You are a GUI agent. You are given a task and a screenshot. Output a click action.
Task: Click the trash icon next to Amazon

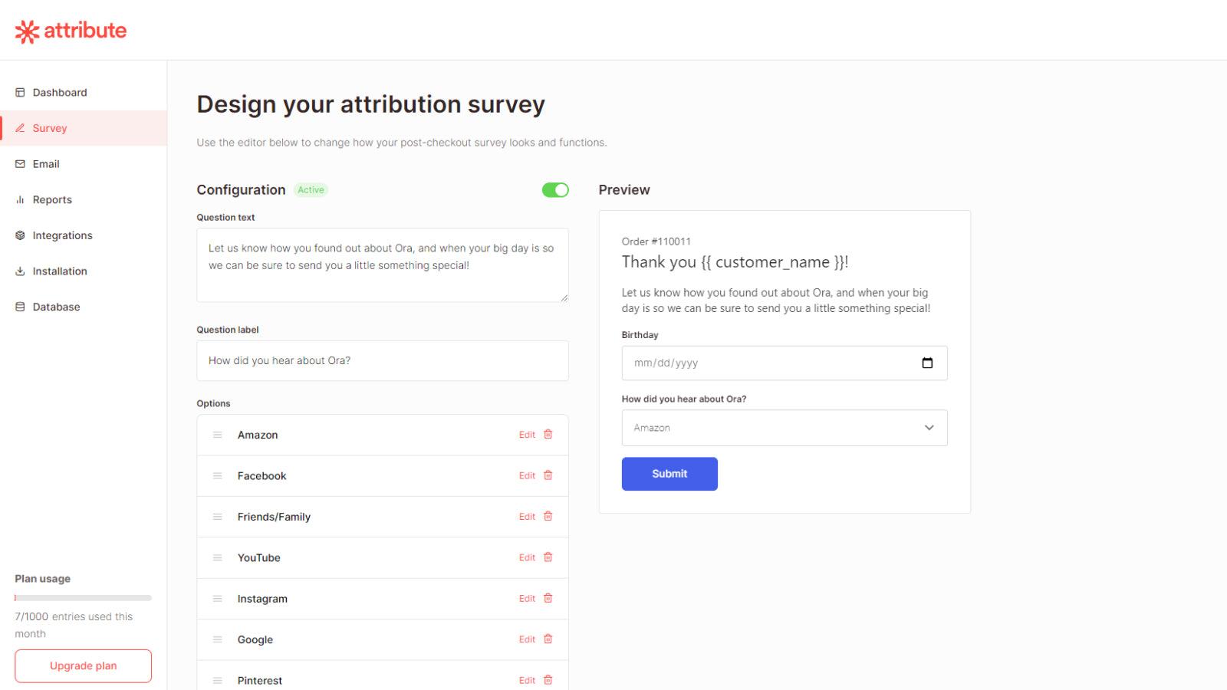point(548,435)
